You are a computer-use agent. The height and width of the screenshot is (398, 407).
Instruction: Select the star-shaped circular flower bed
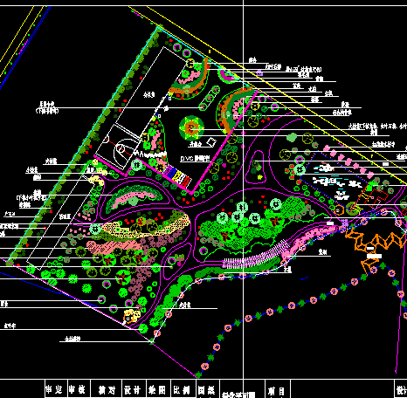tap(191, 128)
